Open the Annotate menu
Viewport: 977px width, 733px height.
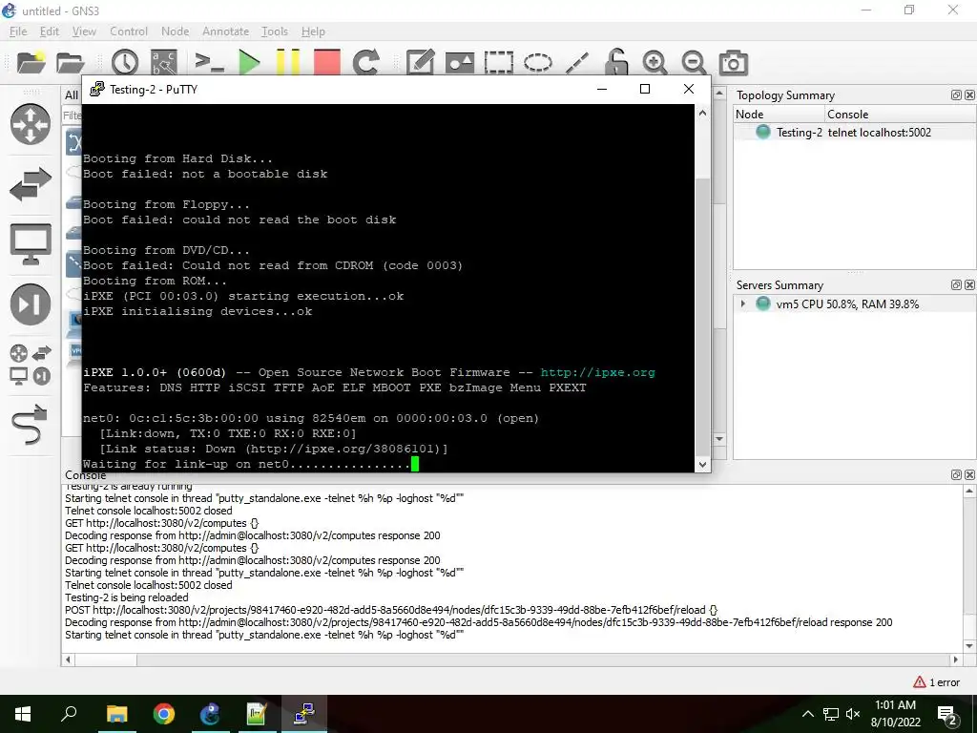tap(225, 31)
